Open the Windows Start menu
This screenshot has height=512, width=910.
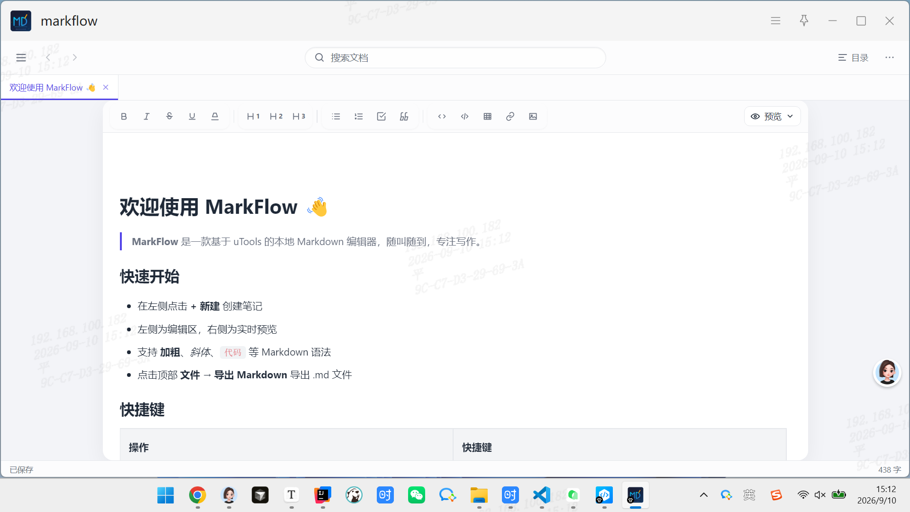point(166,495)
